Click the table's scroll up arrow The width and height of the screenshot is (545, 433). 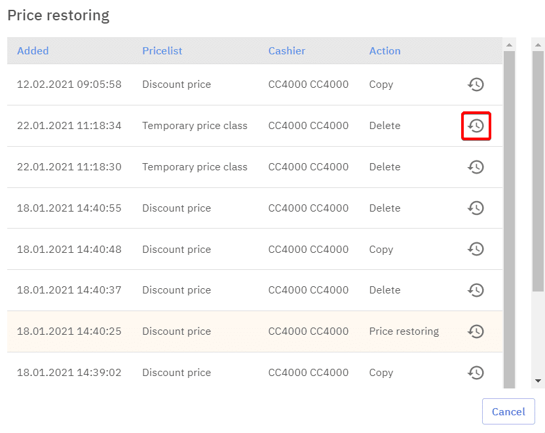coord(509,45)
